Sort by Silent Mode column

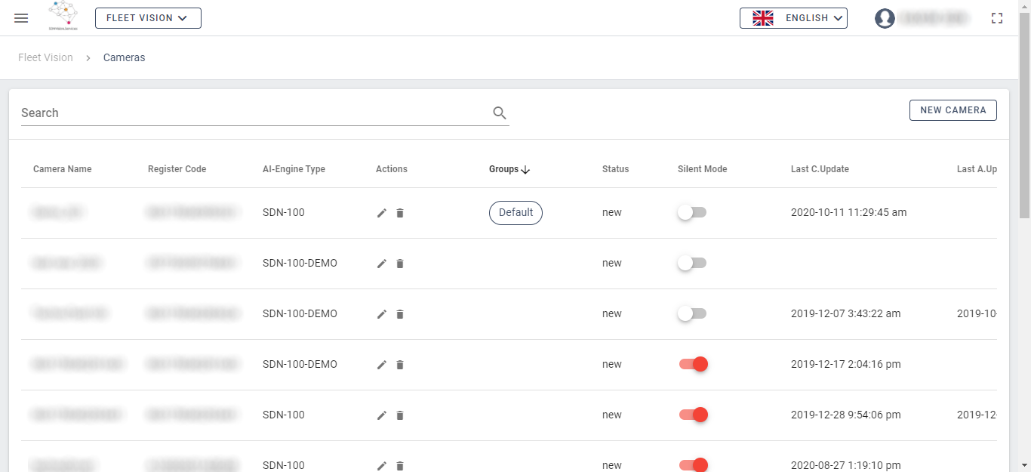click(702, 169)
